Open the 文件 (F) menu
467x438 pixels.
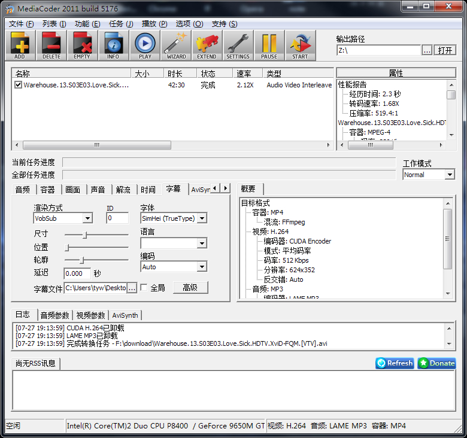pyautogui.click(x=21, y=24)
